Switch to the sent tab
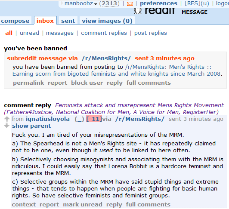Screen dimensions: 229x209 click(x=68, y=21)
